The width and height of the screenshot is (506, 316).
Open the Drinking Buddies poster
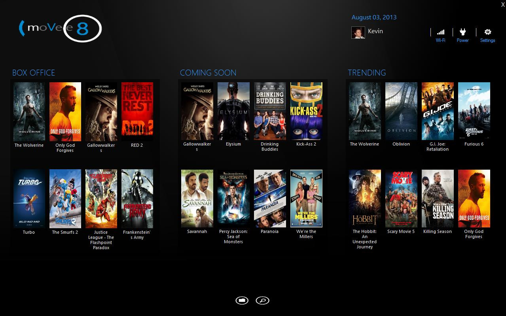[270, 111]
